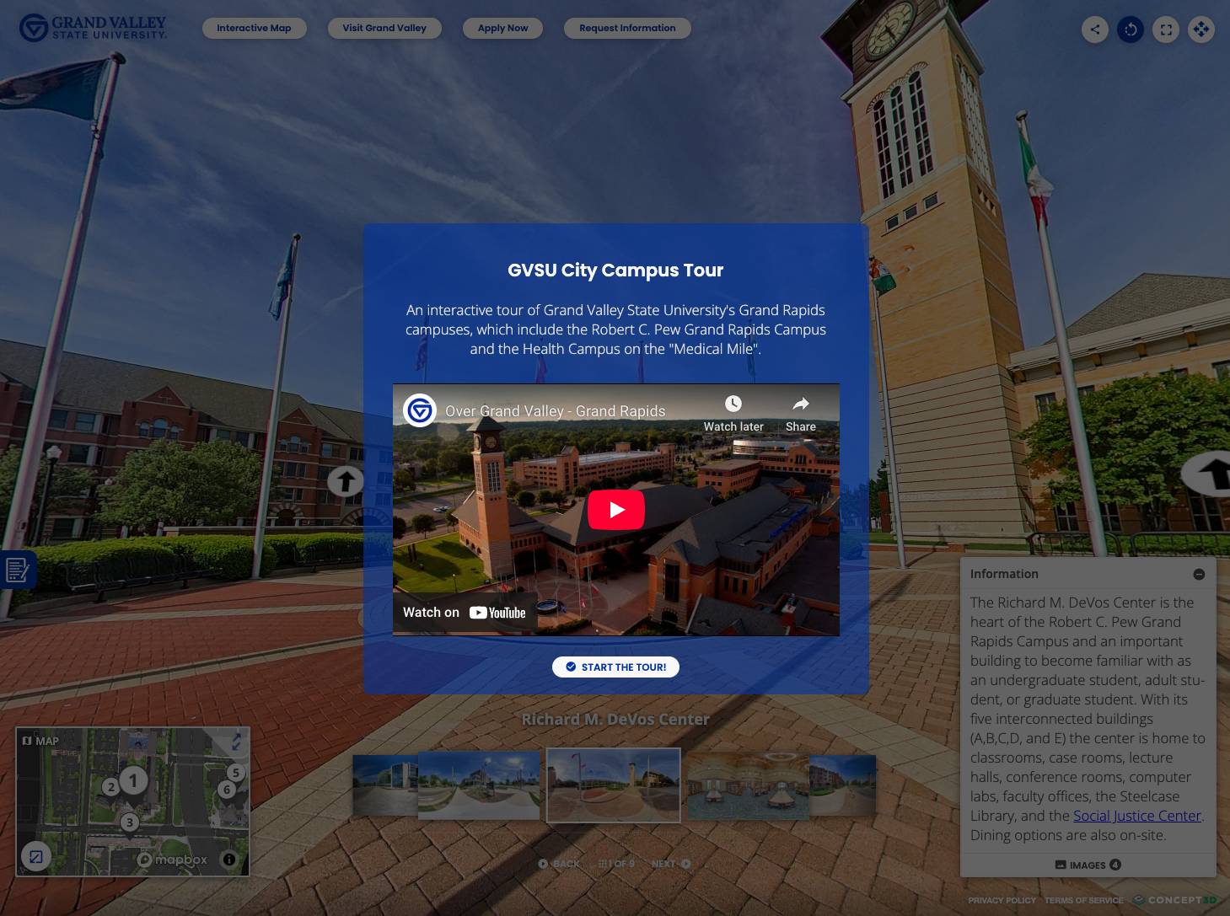Select the third panorama thumbnail under Richard M. DeVos Center
This screenshot has width=1230, height=916.
click(613, 785)
